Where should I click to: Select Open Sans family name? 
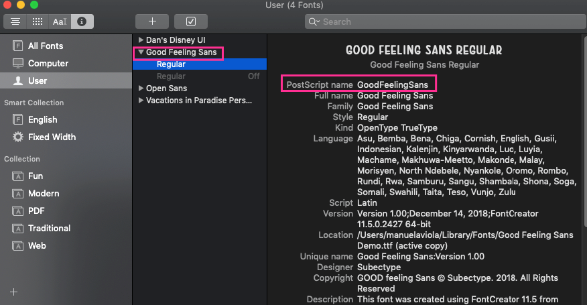coord(166,88)
